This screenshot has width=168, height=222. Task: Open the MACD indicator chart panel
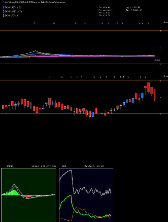pos(29,195)
